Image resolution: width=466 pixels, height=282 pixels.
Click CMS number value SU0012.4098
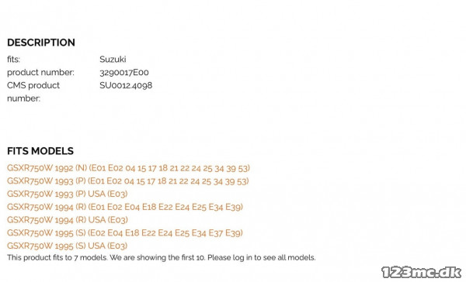pyautogui.click(x=126, y=85)
